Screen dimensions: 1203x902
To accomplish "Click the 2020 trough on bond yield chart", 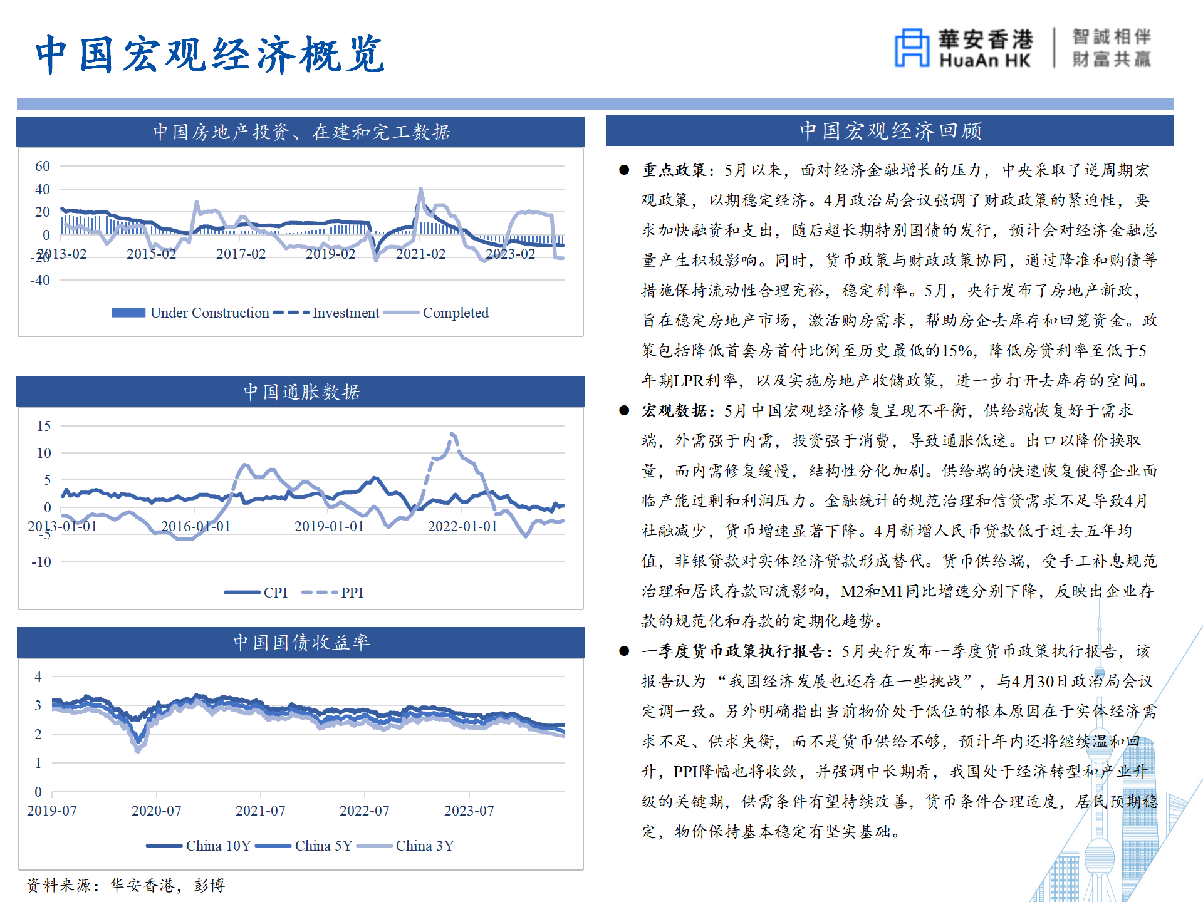I will [138, 749].
